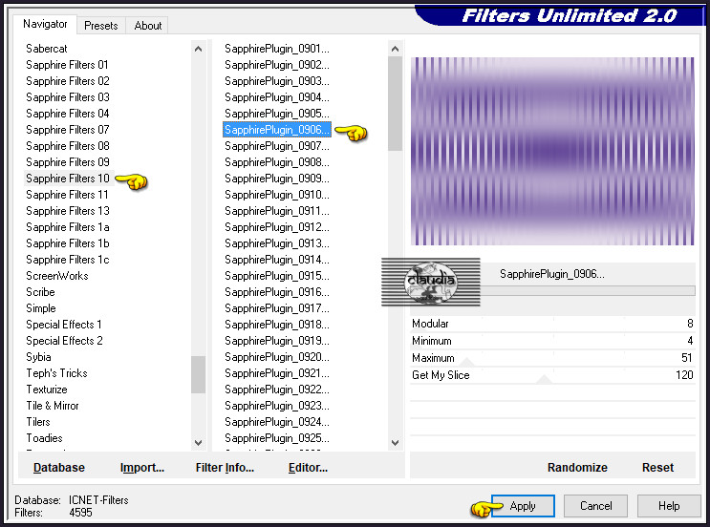Select SapphirePlugin_0905... filter
The width and height of the screenshot is (710, 527).
point(277,114)
